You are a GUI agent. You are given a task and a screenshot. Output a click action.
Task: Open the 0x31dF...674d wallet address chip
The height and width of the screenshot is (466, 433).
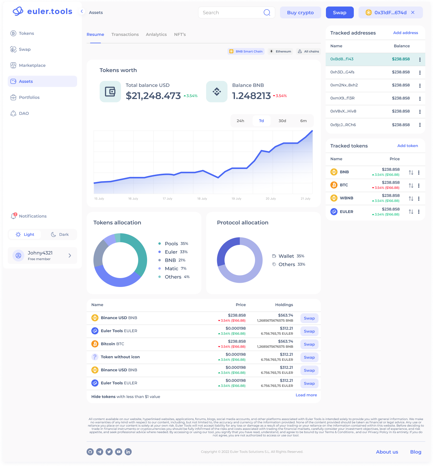391,12
